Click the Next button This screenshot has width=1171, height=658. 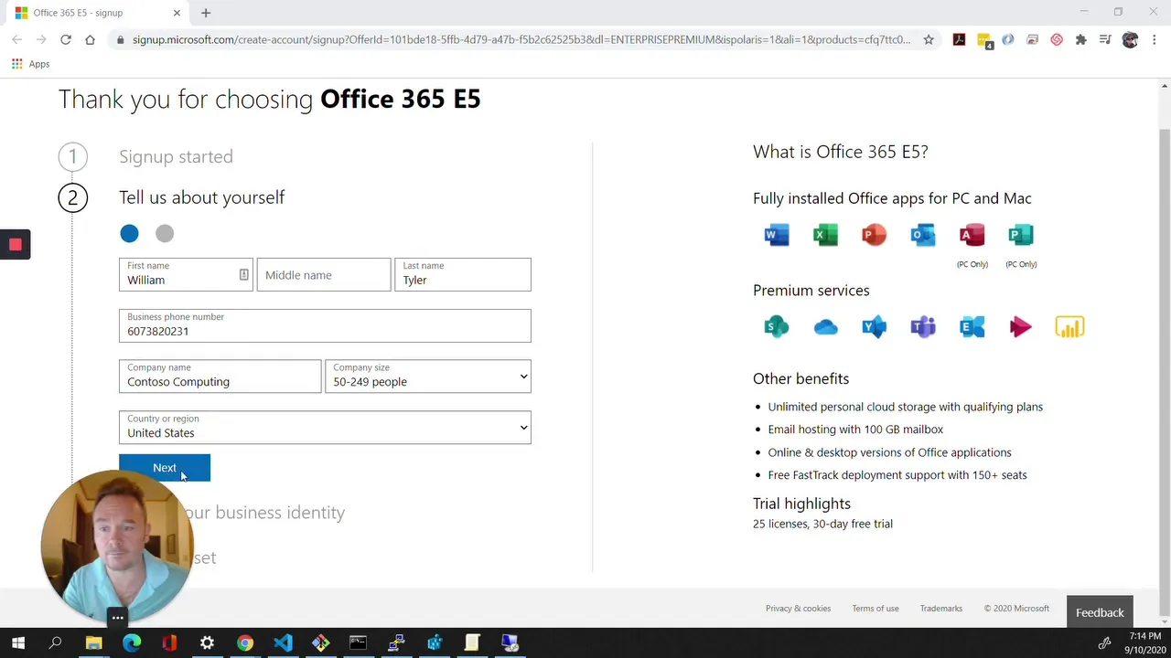[x=165, y=467]
